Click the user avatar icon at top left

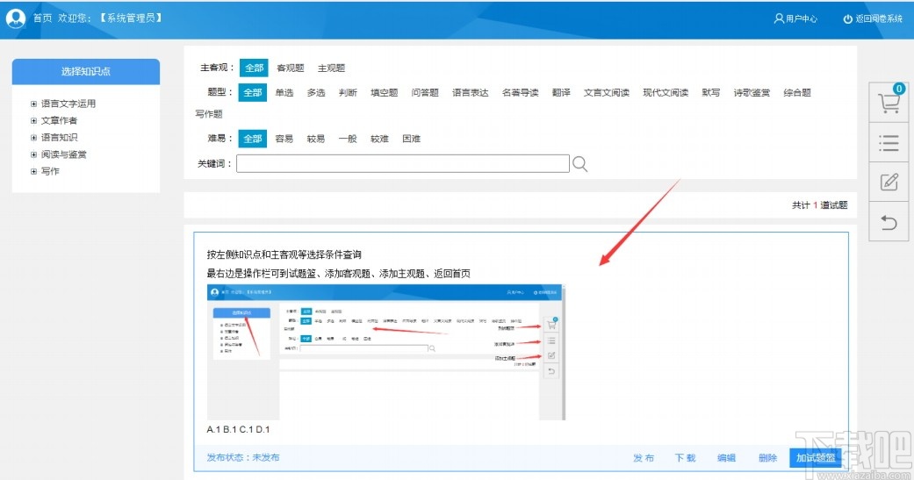pos(16,18)
